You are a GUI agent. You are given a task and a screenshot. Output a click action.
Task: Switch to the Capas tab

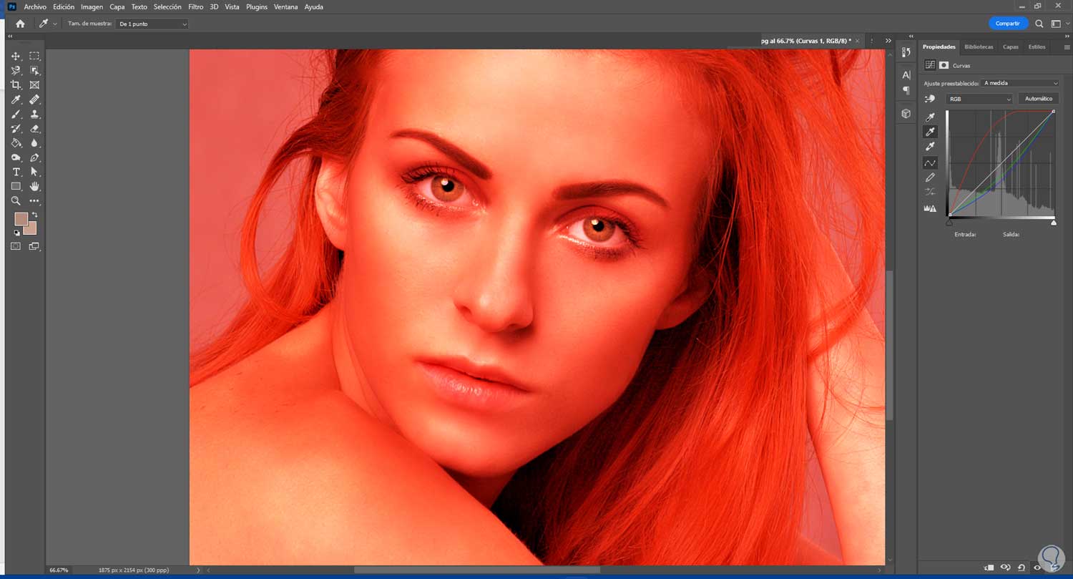[1011, 47]
